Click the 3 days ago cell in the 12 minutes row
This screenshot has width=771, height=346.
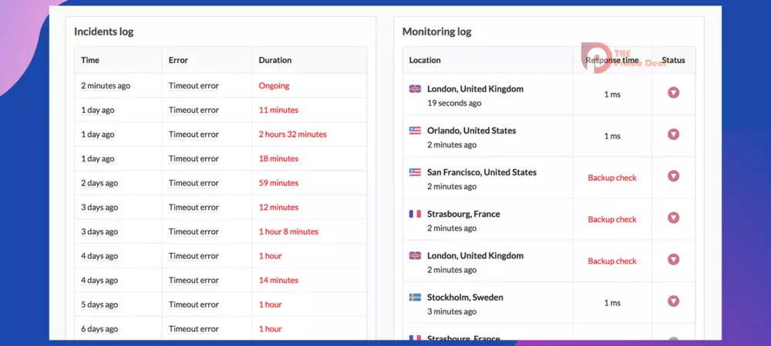pos(99,208)
